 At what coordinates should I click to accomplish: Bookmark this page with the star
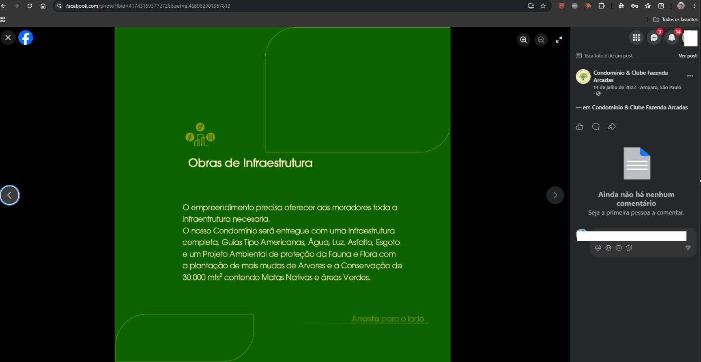[543, 6]
